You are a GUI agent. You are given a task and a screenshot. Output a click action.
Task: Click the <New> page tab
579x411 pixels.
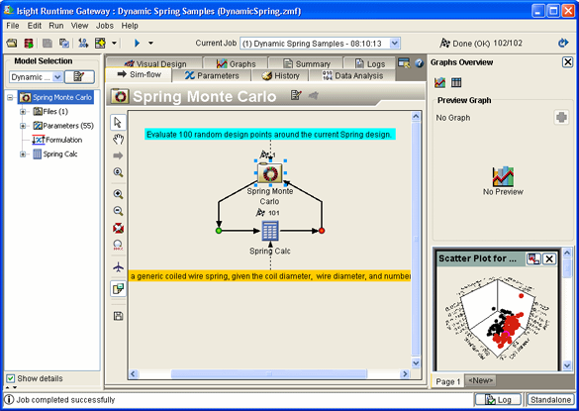click(480, 380)
